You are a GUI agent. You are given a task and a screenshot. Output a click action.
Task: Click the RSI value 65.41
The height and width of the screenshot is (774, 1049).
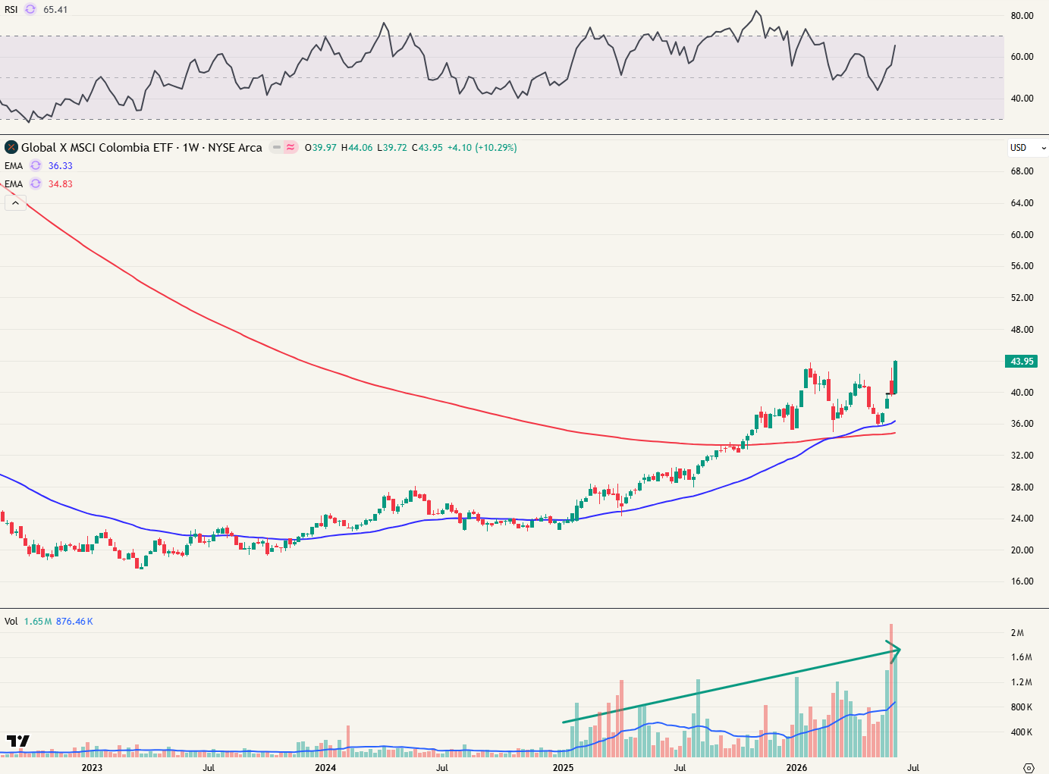[x=55, y=10]
